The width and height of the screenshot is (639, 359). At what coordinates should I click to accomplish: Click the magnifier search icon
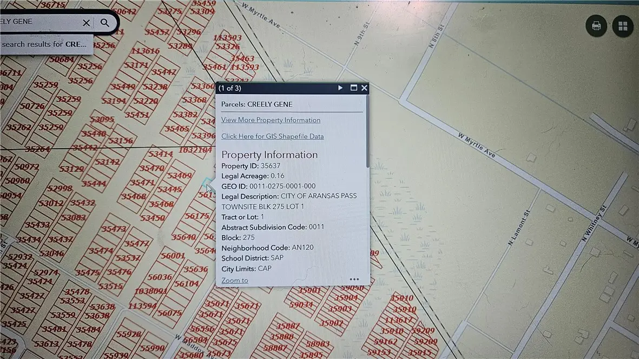105,23
